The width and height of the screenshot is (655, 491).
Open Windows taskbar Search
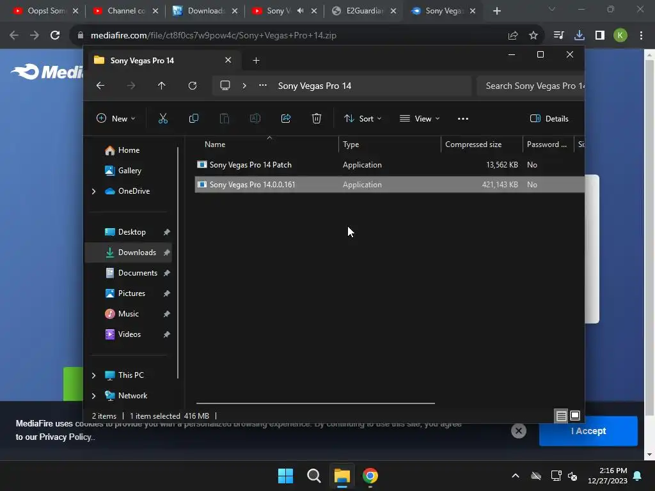coord(313,476)
